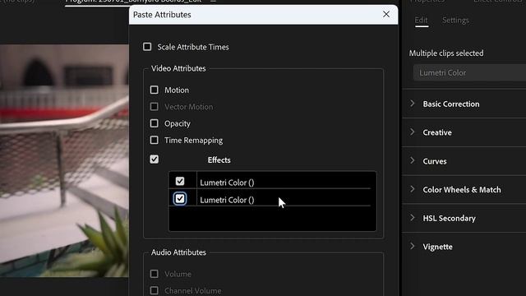The image size is (526, 296).
Task: Tick the Opacity checkbox
Action: pyautogui.click(x=154, y=123)
